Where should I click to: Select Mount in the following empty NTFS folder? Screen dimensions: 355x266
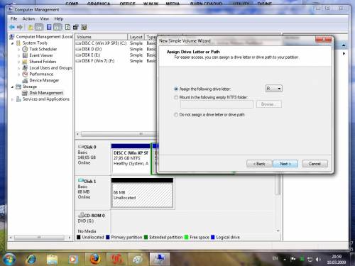(176, 97)
